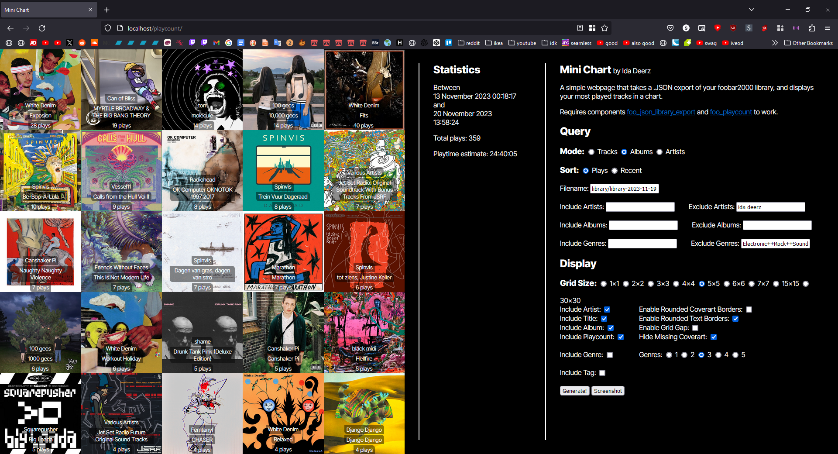Open the SoundCloud bookmark icon
This screenshot has width=838, height=454.
click(x=94, y=43)
